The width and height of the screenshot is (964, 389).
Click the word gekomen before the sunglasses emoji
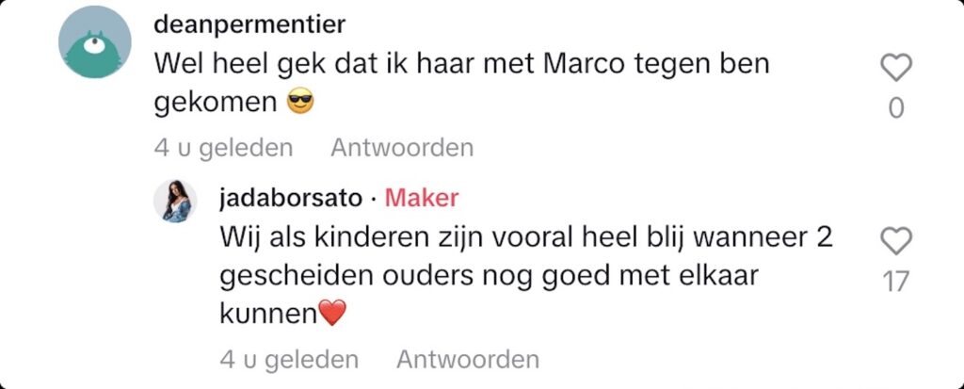217,103
